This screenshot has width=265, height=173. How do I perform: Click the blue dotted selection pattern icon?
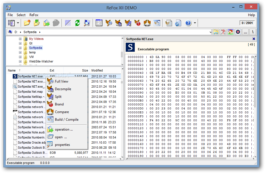click(x=68, y=23)
